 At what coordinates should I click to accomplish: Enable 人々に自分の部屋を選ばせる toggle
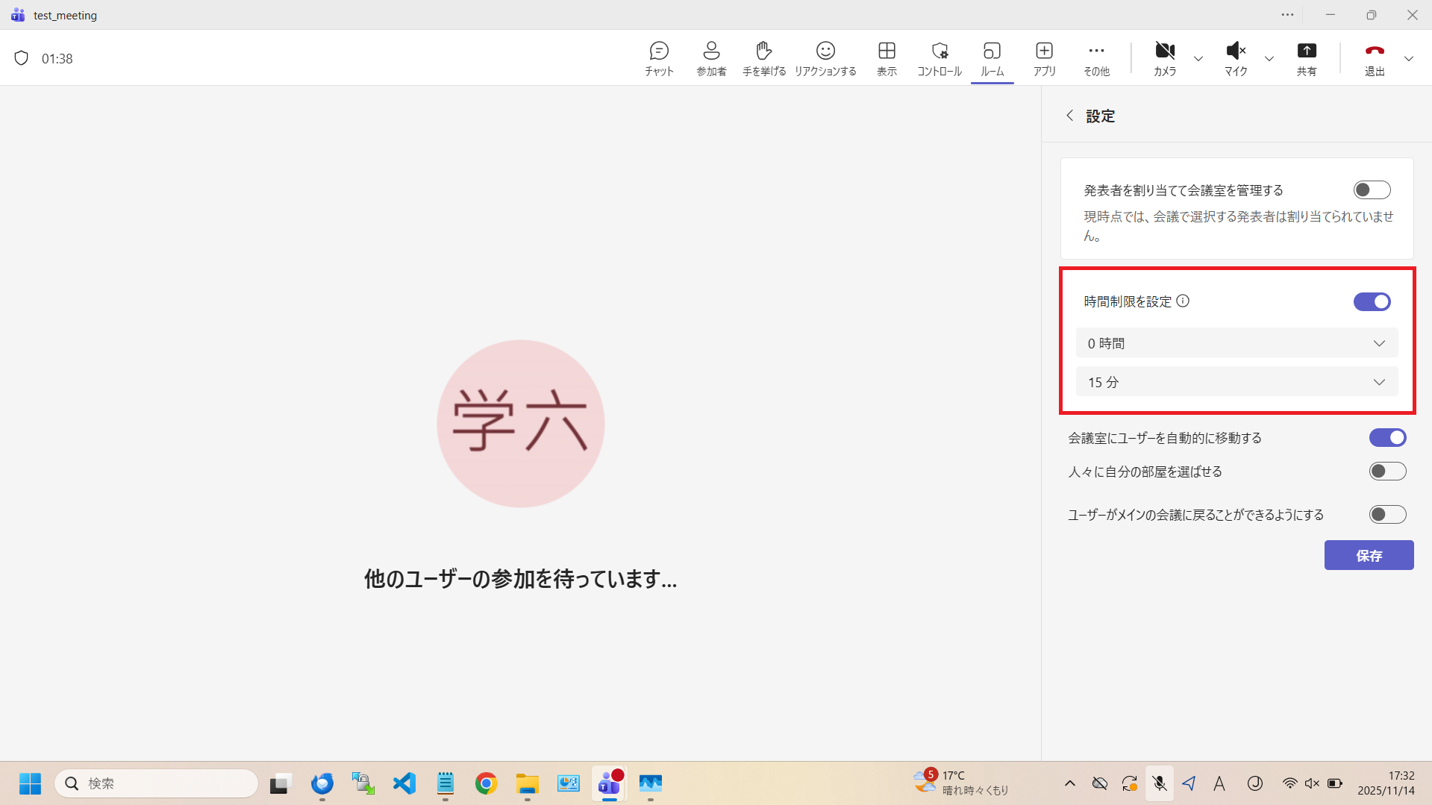1387,472
